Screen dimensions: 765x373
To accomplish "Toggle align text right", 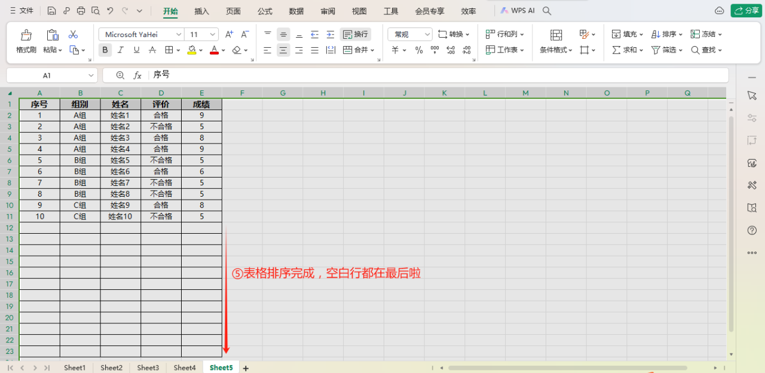I will point(299,50).
